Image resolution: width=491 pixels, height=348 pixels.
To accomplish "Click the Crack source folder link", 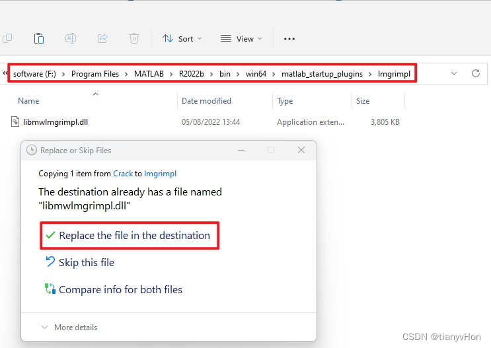I will [x=123, y=174].
